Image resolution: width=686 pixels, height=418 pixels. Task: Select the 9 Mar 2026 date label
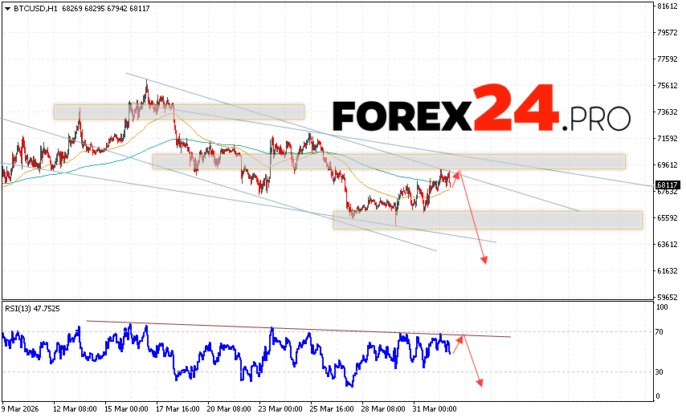24,408
